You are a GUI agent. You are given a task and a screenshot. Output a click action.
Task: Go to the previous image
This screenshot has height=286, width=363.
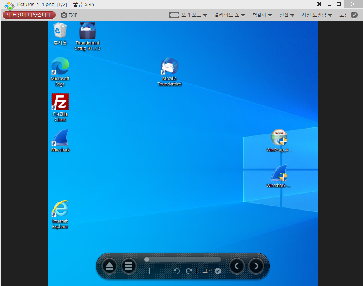pos(236,266)
